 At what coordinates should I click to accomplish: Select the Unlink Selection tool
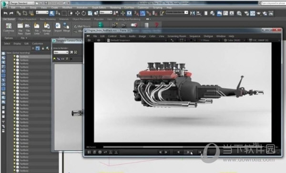pyautogui.click(x=25, y=13)
